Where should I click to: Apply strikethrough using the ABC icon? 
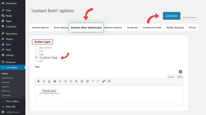(x=60, y=81)
